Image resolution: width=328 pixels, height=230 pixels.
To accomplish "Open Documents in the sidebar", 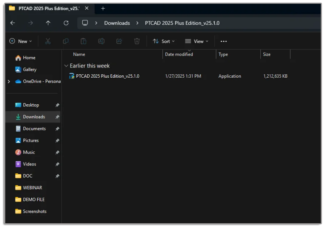I will pos(30,129).
